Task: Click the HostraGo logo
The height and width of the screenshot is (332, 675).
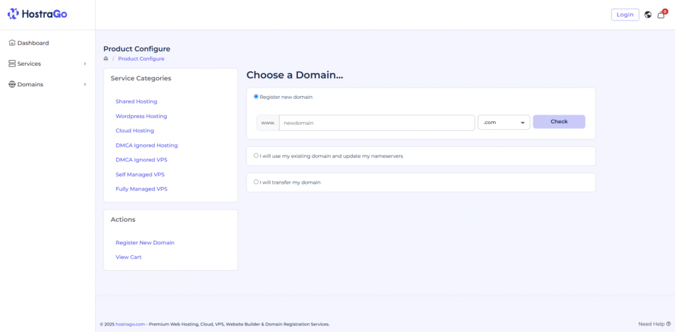Action: pyautogui.click(x=38, y=14)
